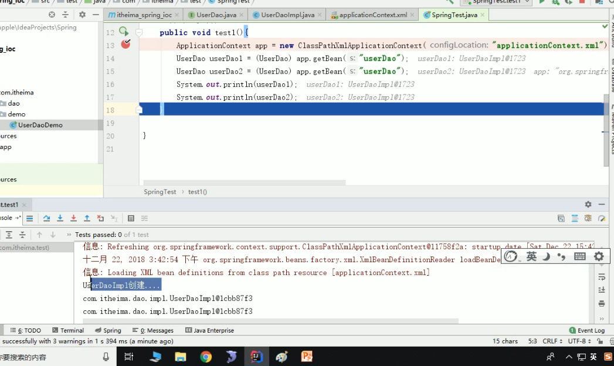Click IntelliJ IDEA icon in taskbar
This screenshot has width=614, height=366.
click(x=256, y=357)
